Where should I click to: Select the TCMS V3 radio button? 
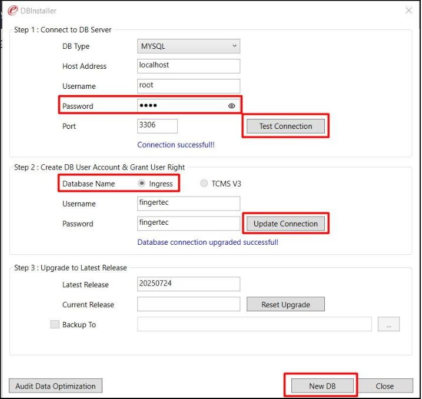click(204, 184)
